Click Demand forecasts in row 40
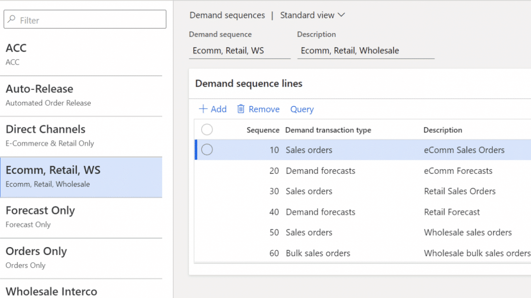The height and width of the screenshot is (298, 531). [x=320, y=212]
